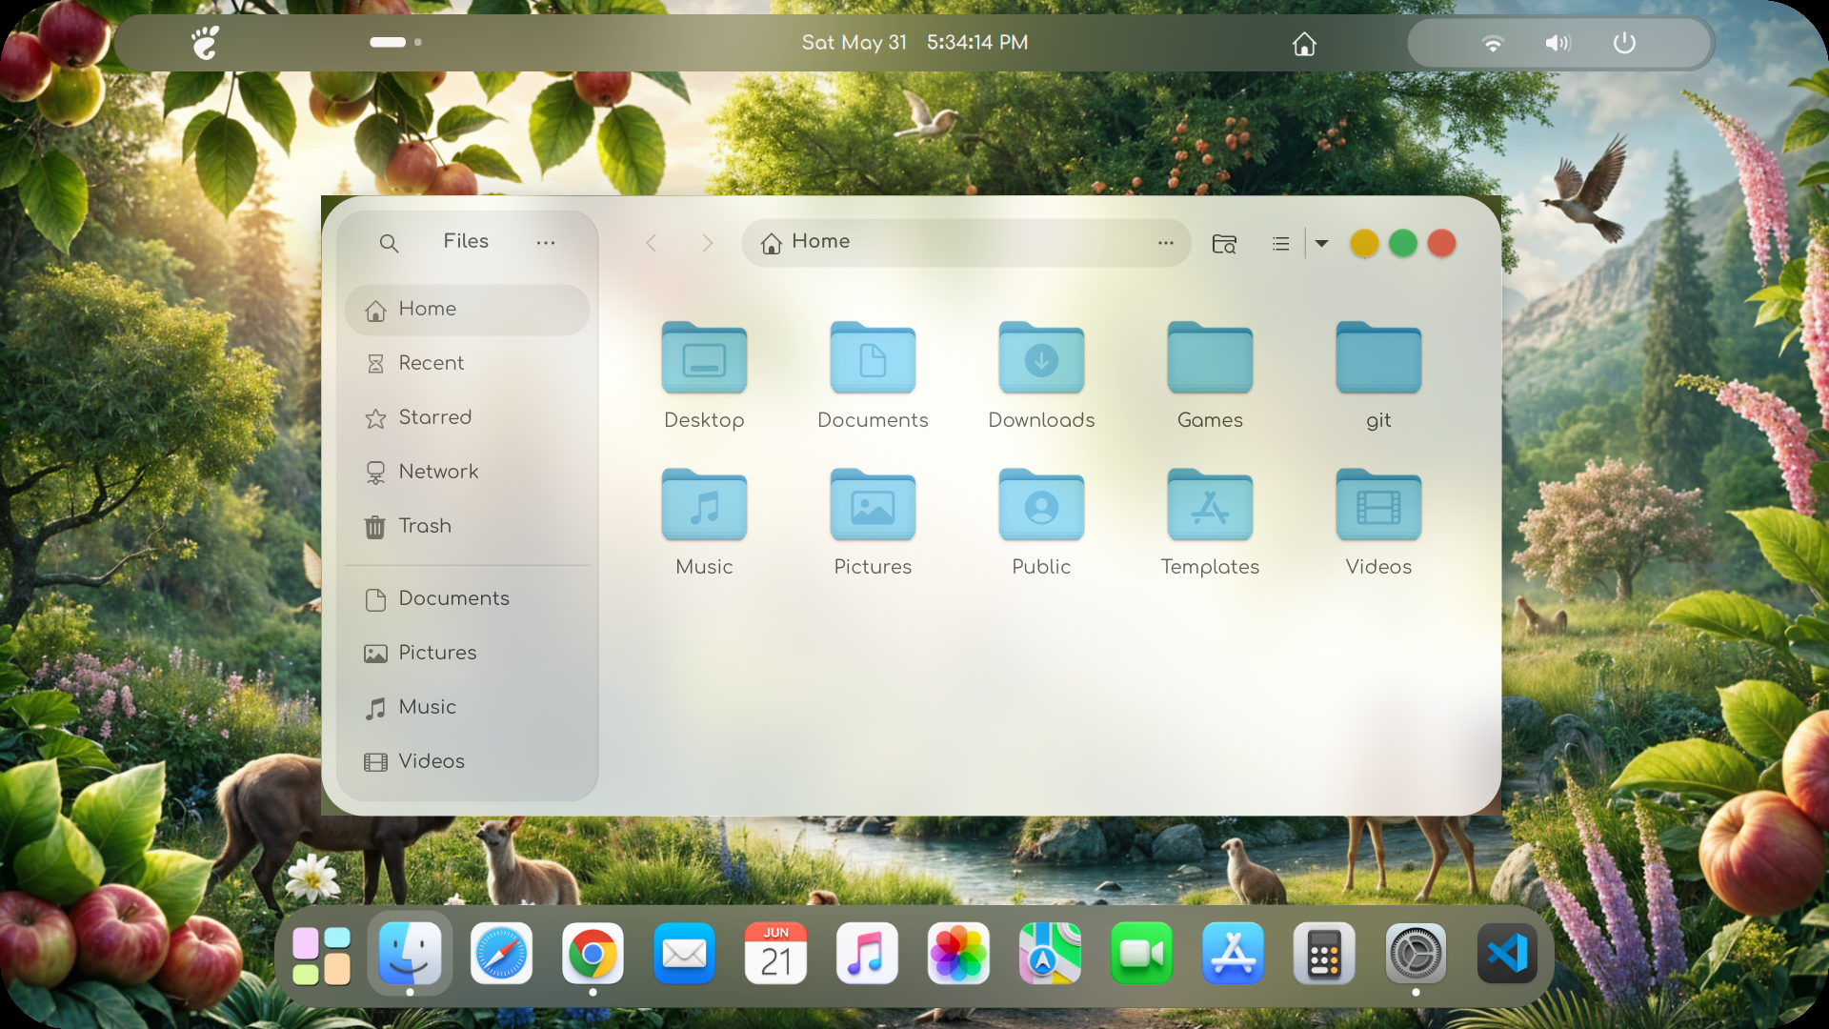The width and height of the screenshot is (1829, 1029).
Task: Click the power icon in top bar
Action: click(x=1624, y=43)
